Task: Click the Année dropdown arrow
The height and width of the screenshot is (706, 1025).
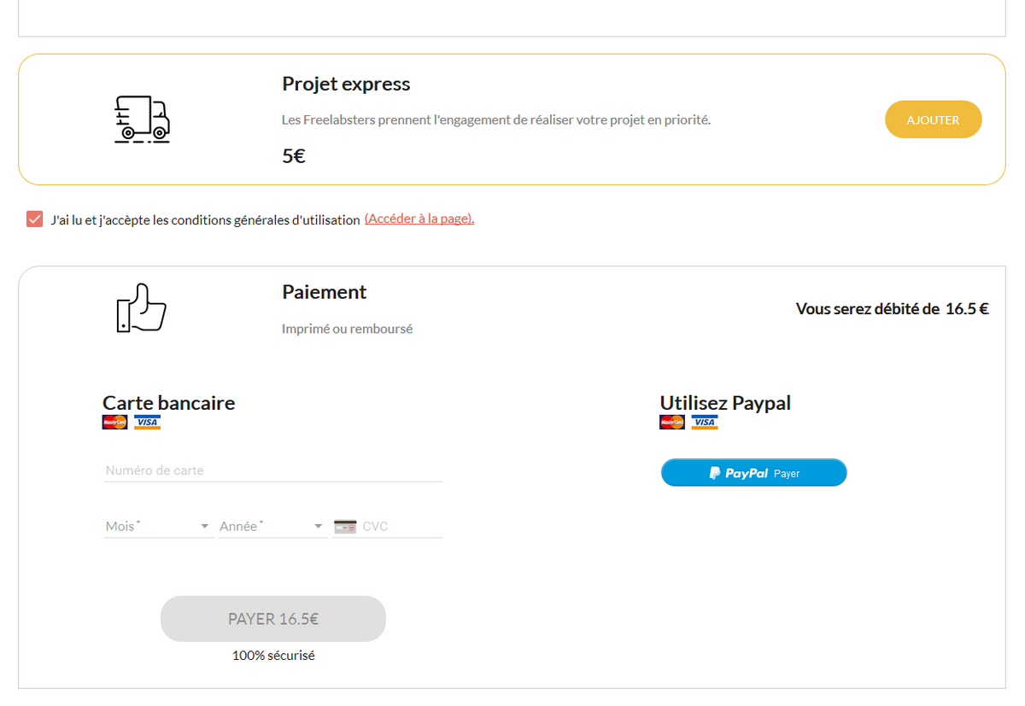Action: [319, 527]
